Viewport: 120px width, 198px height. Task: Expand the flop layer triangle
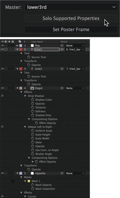(17, 45)
